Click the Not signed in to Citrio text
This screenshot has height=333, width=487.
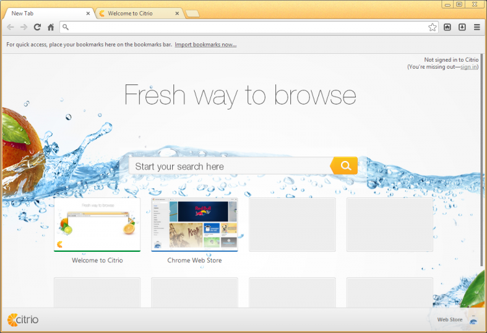coord(451,60)
